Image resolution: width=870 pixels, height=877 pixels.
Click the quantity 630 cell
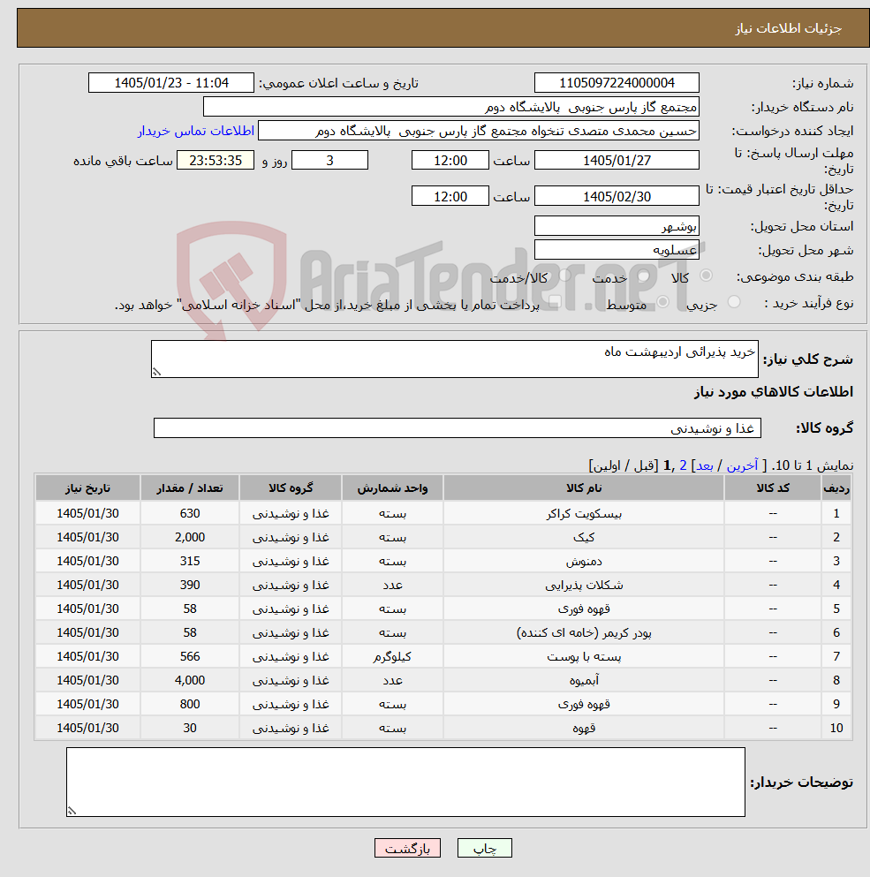(x=190, y=513)
